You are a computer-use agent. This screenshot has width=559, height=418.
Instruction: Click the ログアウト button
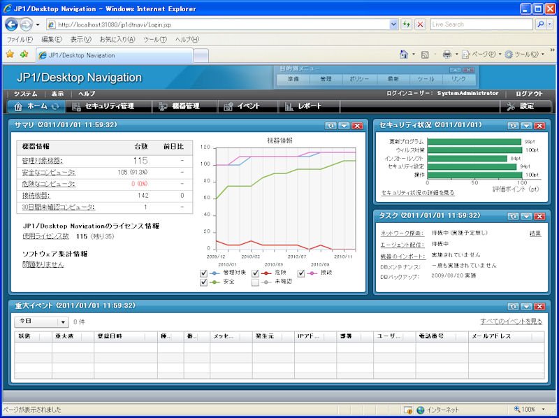click(529, 94)
